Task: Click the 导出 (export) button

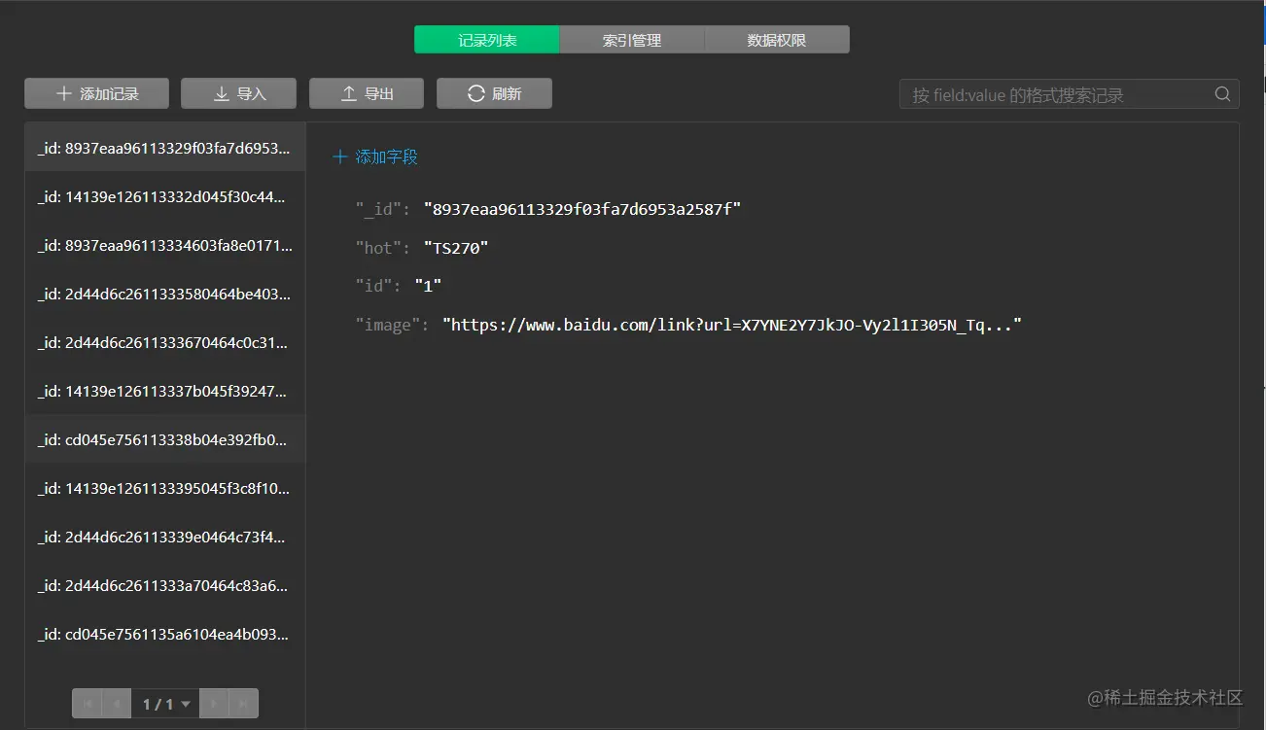Action: [367, 94]
